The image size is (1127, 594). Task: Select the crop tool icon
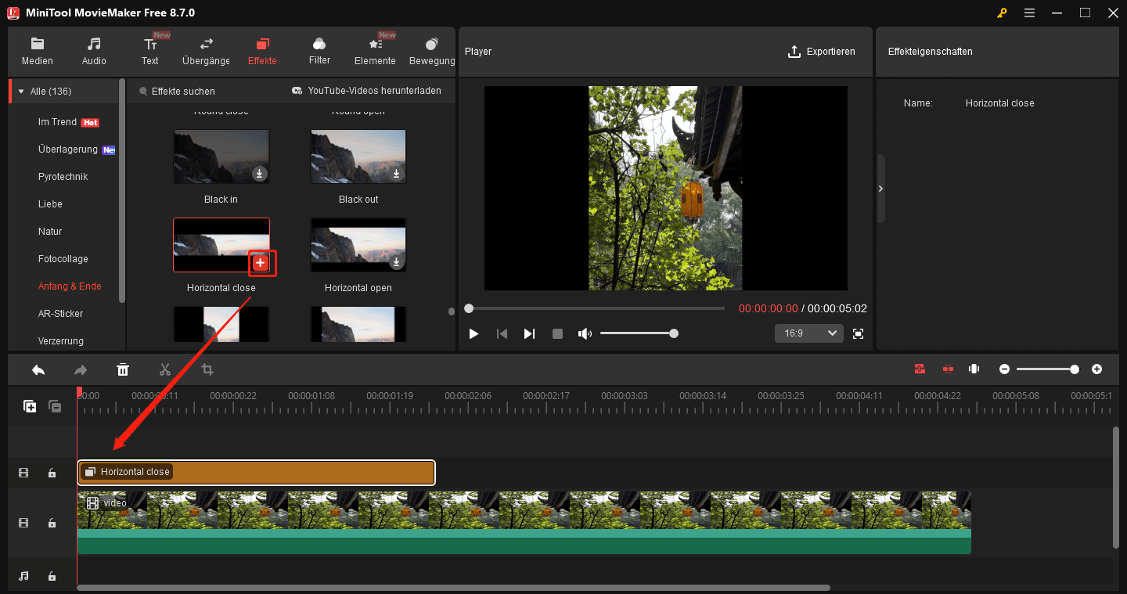coord(207,369)
